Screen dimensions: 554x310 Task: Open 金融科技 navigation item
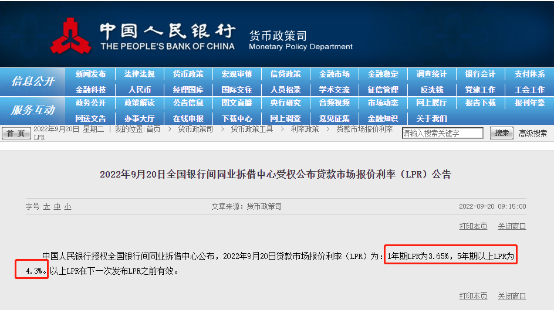90,90
